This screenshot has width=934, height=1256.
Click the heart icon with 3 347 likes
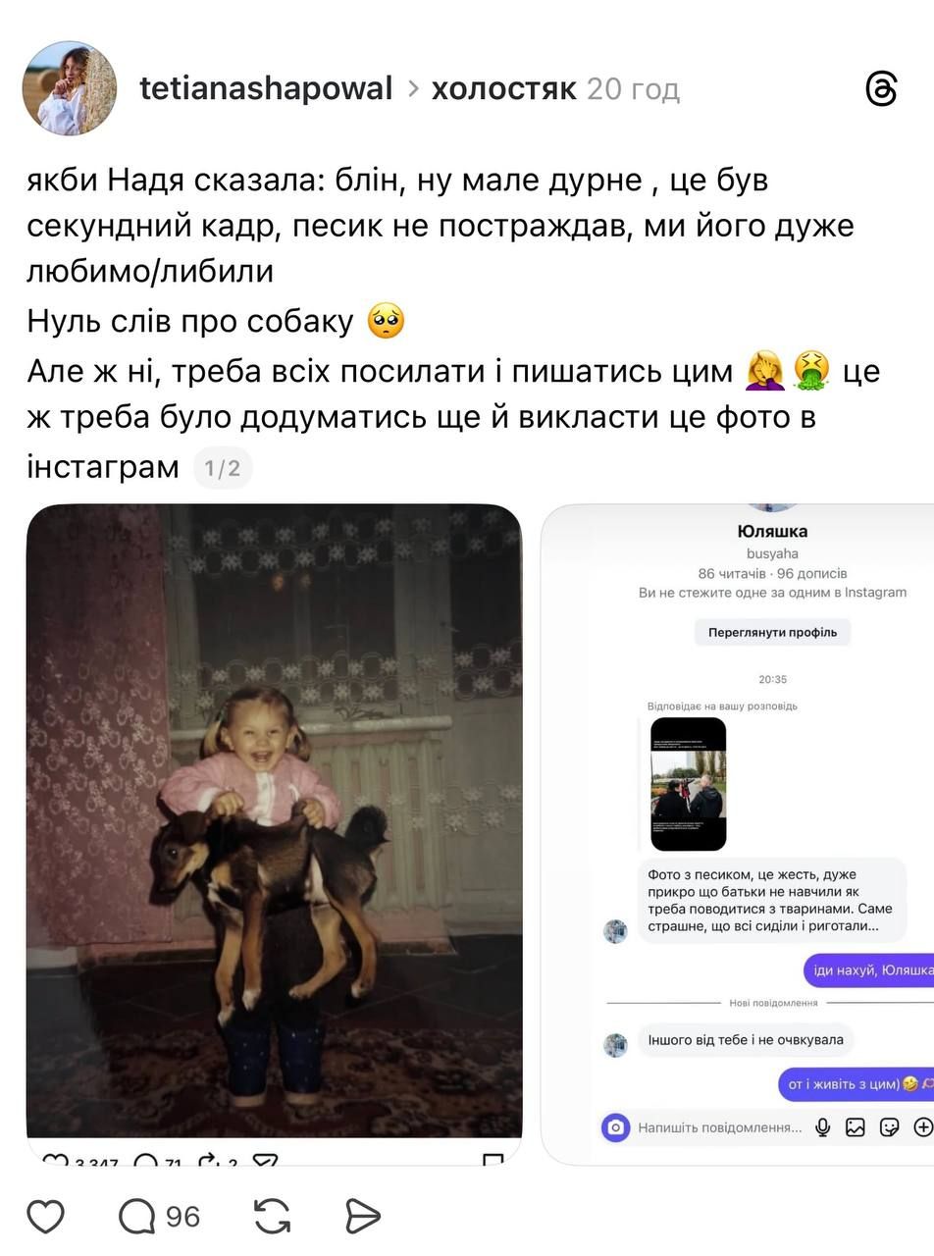click(55, 1162)
